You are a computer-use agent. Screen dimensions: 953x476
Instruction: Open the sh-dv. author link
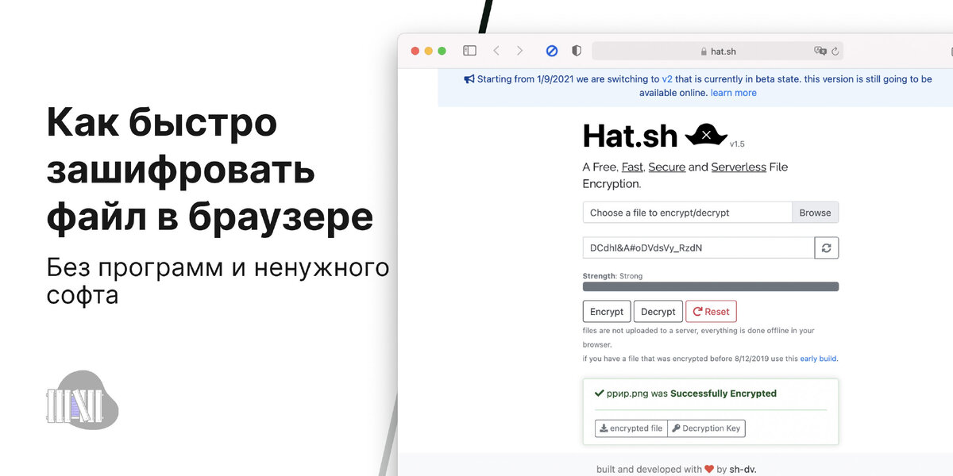point(743,469)
